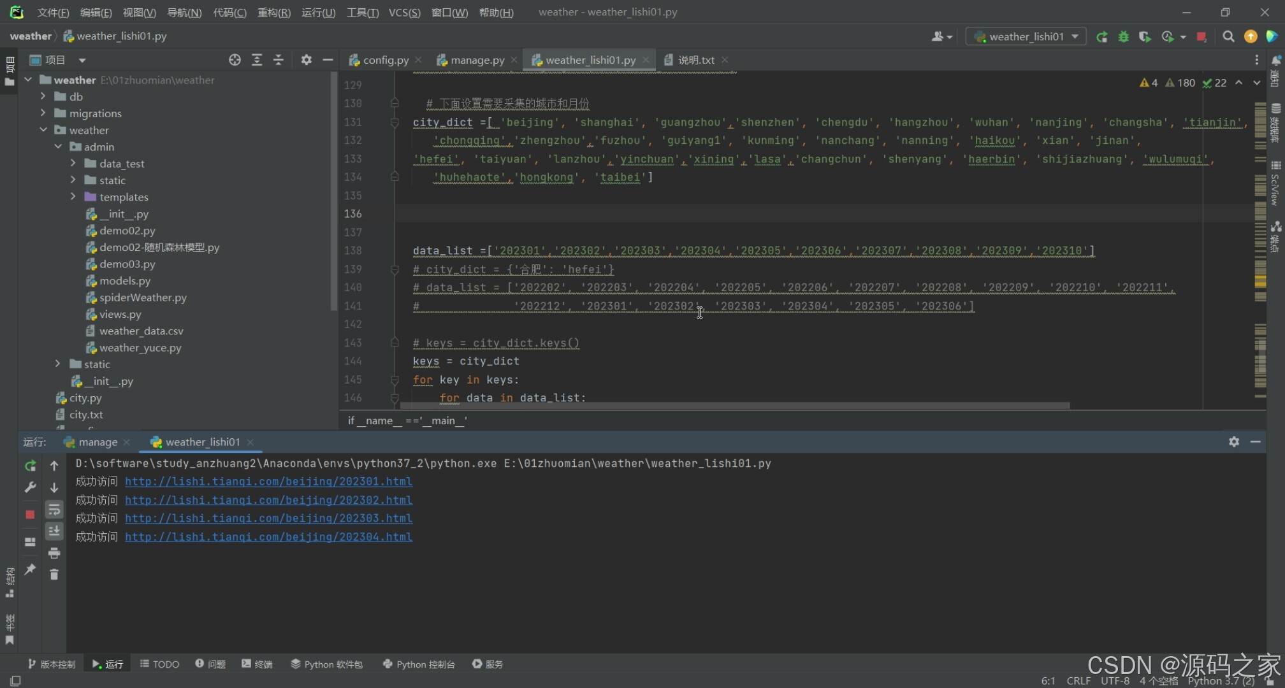Rerun weather_lishi01 in run panel

tap(30, 466)
